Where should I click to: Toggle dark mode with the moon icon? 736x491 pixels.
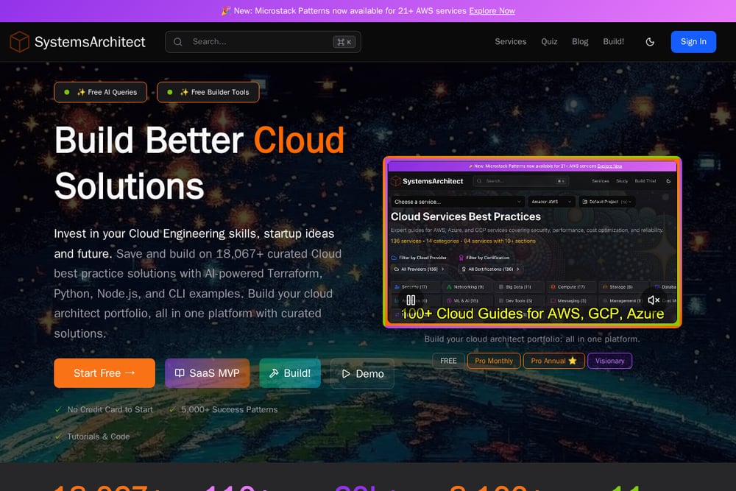coord(650,42)
